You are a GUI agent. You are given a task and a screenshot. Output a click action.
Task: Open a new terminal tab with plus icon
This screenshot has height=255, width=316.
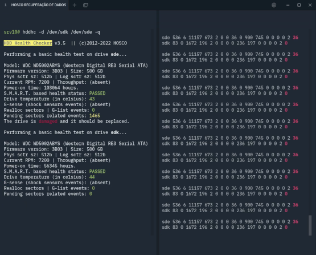click(75, 5)
